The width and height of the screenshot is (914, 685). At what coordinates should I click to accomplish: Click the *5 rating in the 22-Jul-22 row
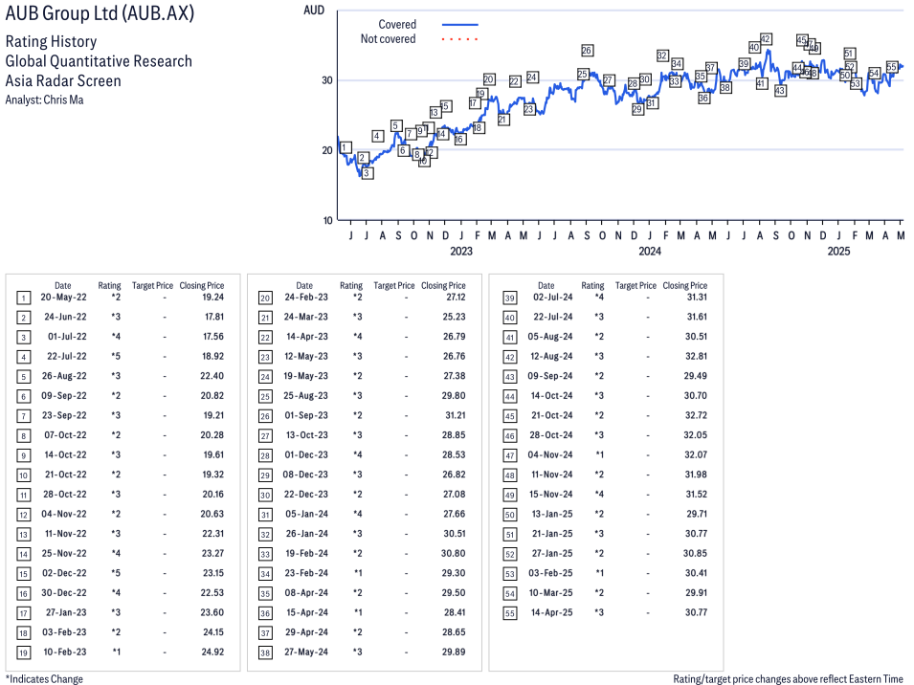(116, 357)
